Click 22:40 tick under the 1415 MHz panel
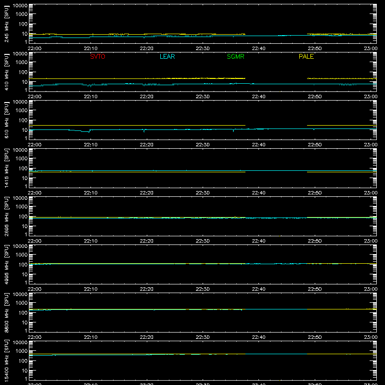 (258, 193)
